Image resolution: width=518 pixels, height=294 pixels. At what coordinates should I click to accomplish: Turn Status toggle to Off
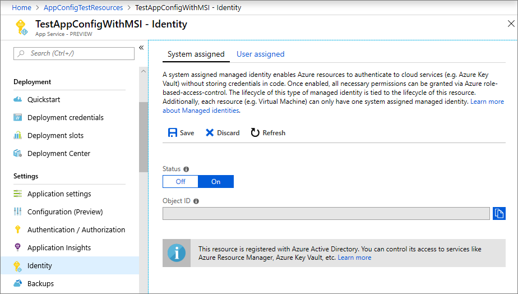(x=181, y=182)
